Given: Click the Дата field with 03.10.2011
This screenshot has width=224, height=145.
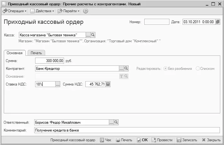Looking at the screenshot, I should 199,22.
